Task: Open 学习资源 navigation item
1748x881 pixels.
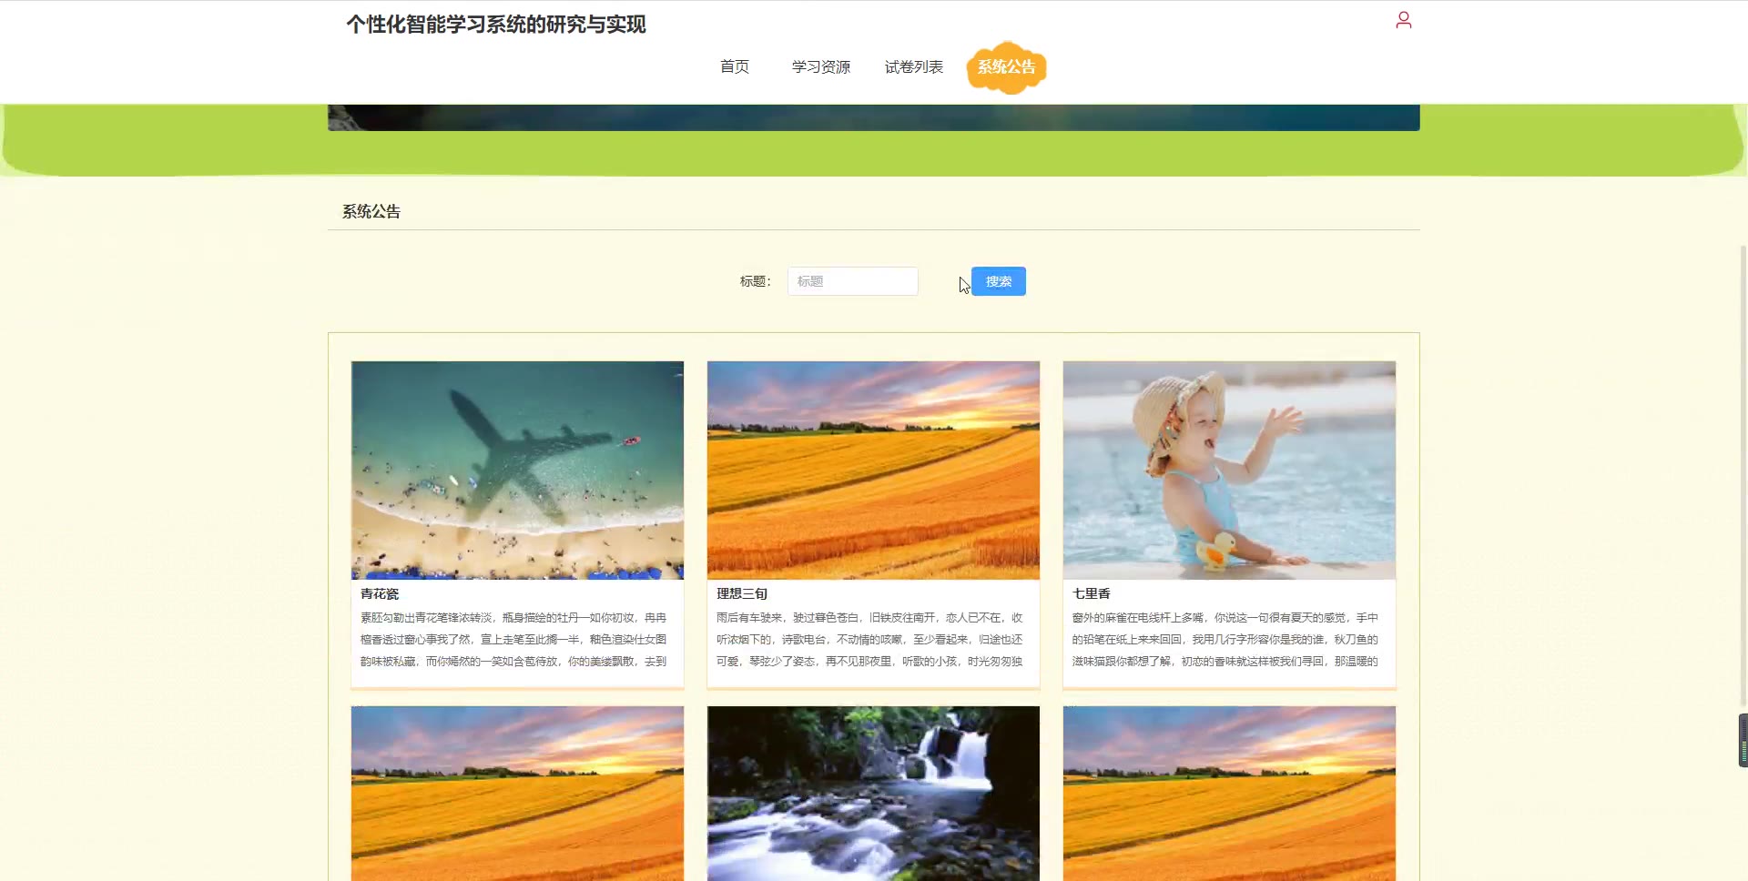Action: pyautogui.click(x=821, y=66)
